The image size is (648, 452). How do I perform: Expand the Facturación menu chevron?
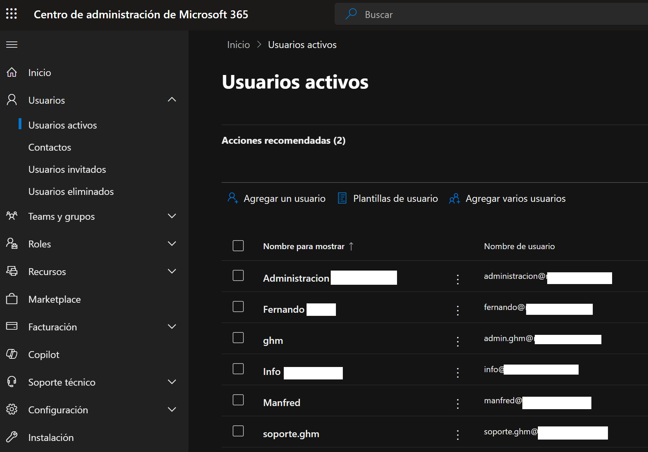coord(172,327)
